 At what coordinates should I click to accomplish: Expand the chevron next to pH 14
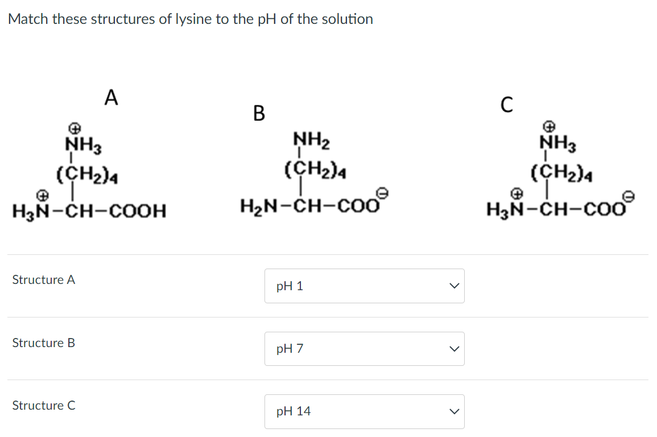tap(453, 411)
